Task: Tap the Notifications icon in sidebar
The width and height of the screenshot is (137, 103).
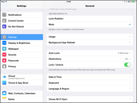Action: click(4, 15)
